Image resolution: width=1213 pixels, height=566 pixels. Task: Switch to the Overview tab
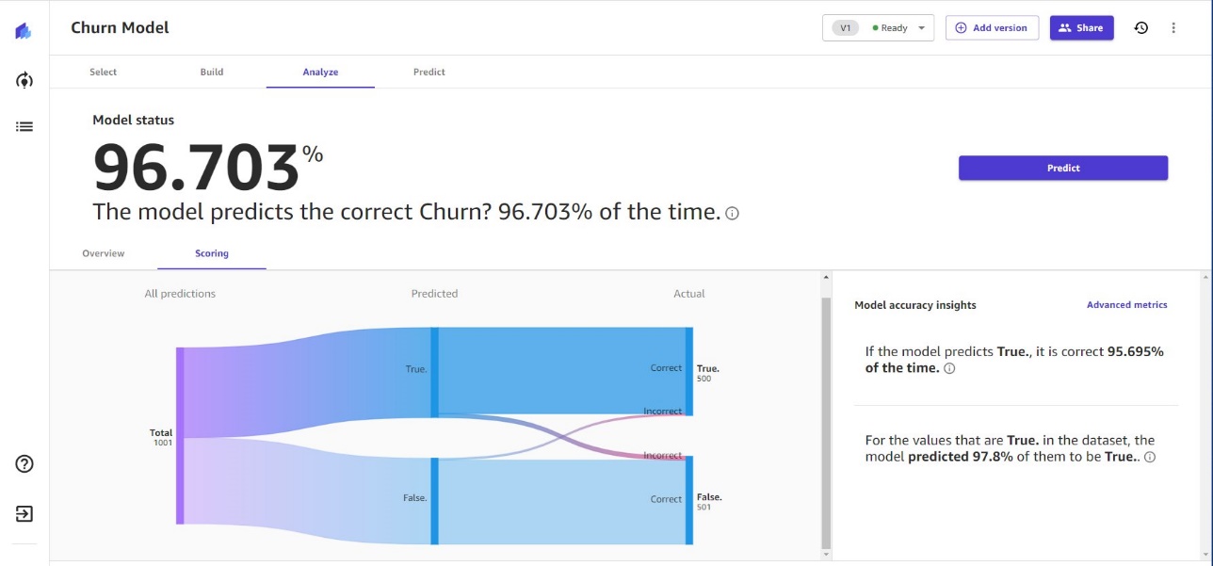click(x=104, y=253)
